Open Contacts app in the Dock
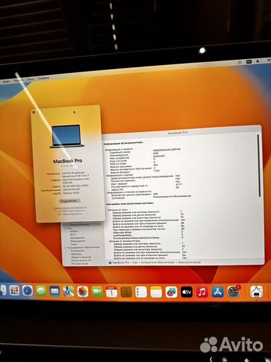 pos(126,292)
